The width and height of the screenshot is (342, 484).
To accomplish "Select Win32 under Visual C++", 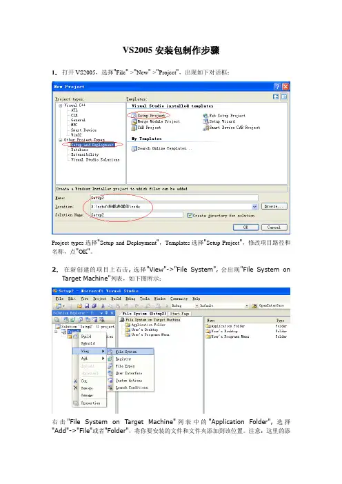I will [76, 135].
